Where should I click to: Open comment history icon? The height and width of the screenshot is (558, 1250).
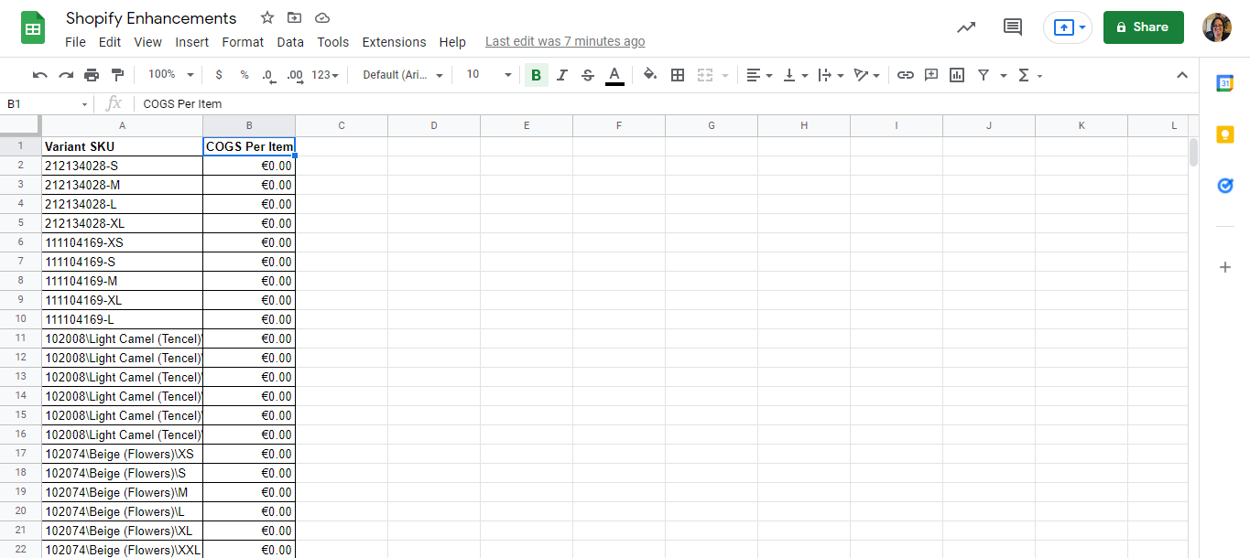(x=1012, y=27)
